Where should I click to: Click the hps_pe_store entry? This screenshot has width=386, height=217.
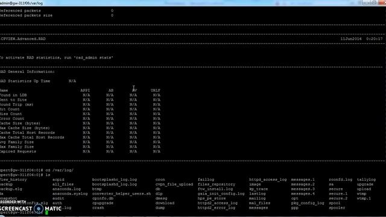click(x=212, y=198)
